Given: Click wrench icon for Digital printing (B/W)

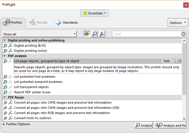Looking at the screenshot, I should pyautogui.click(x=11, y=45).
